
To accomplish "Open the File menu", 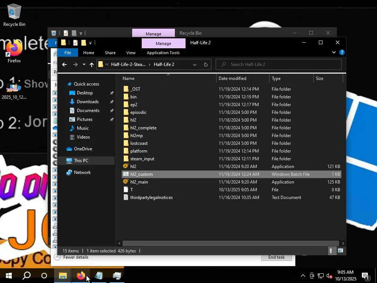I will click(x=68, y=53).
